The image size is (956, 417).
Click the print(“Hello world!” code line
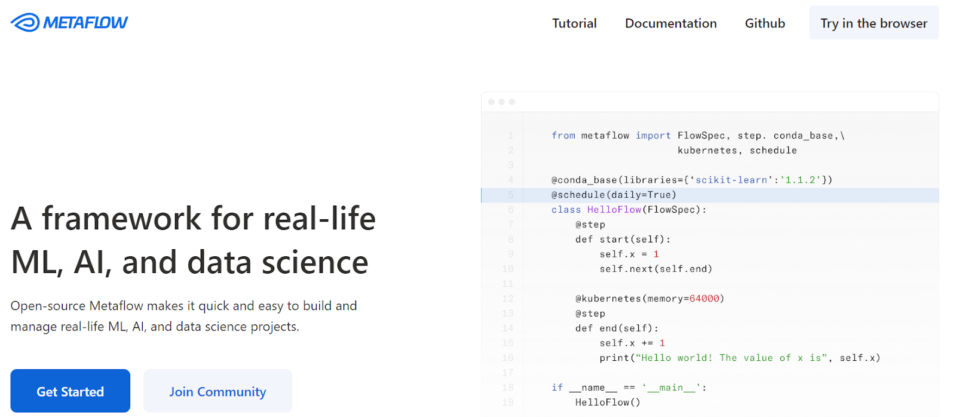[740, 358]
